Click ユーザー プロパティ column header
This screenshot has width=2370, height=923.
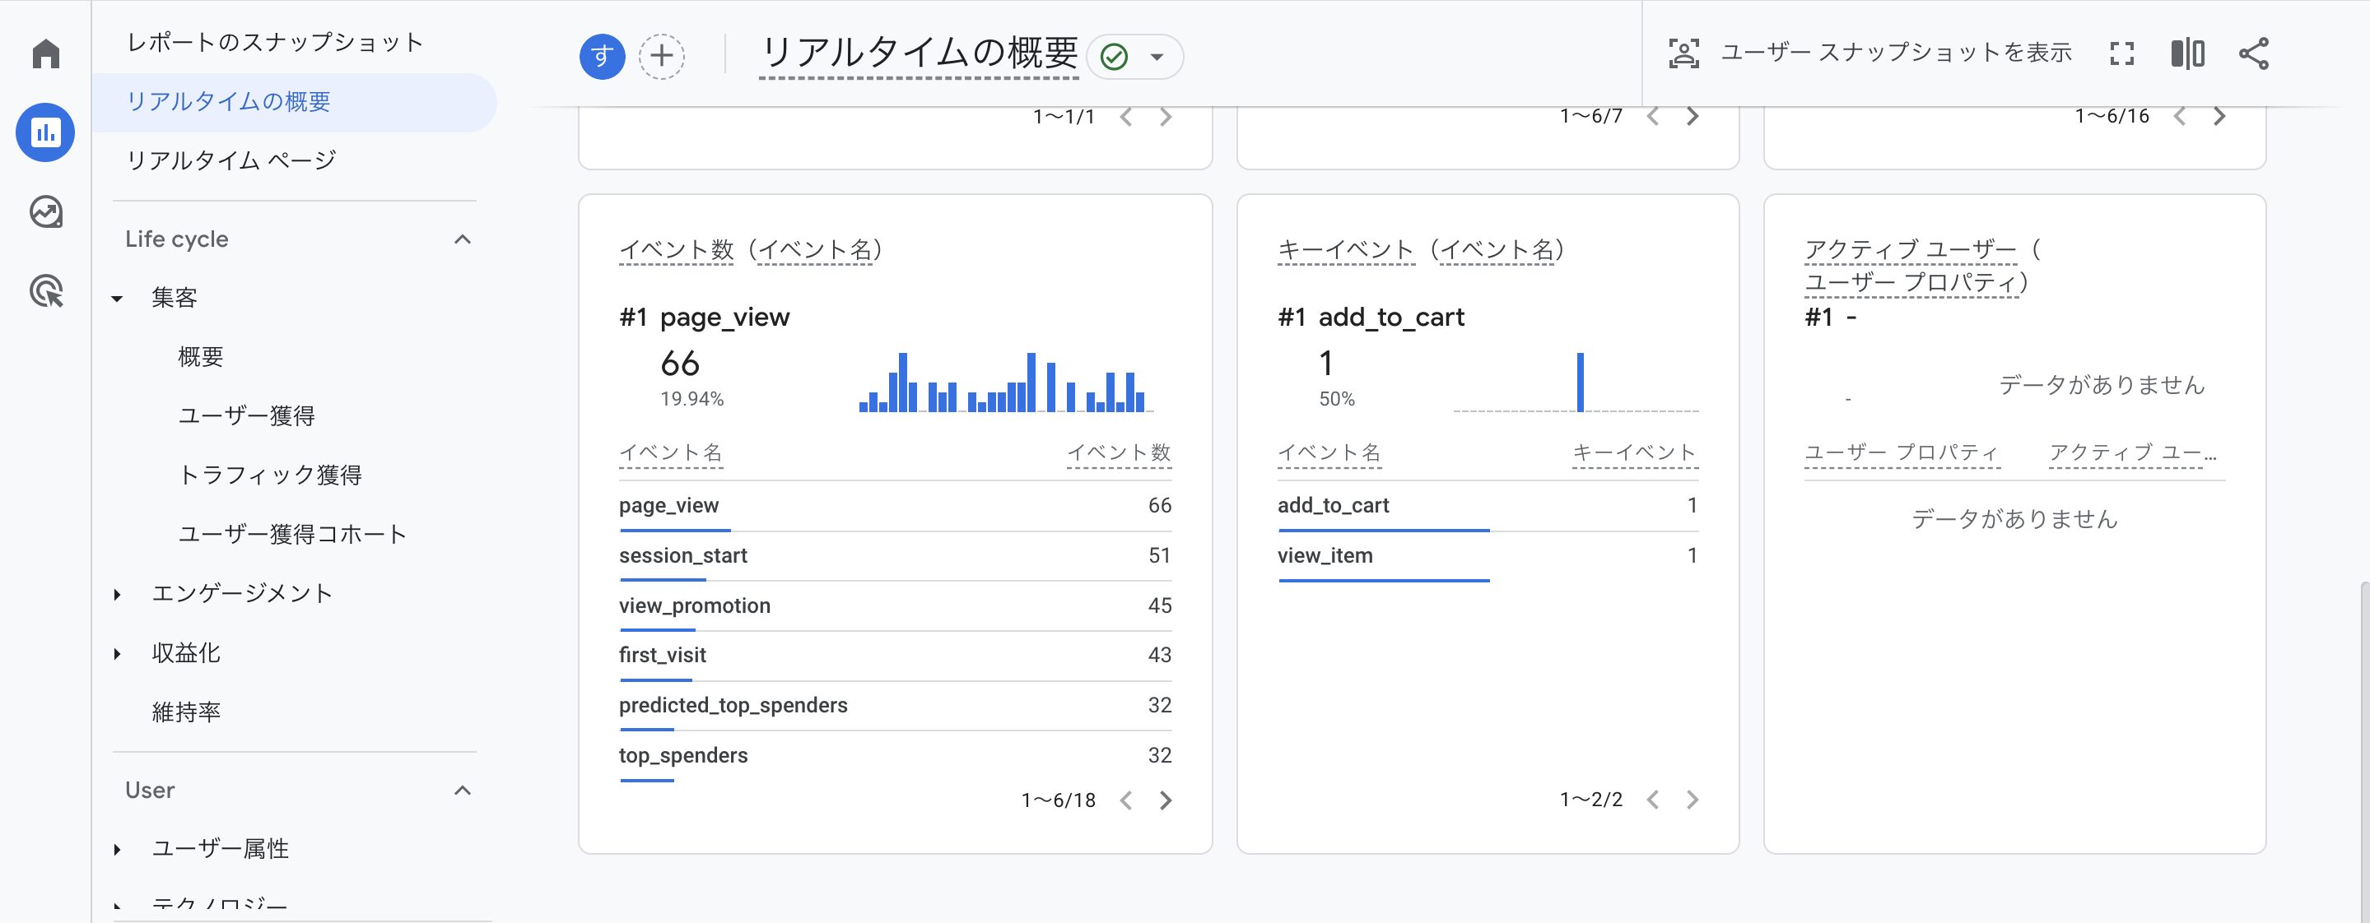click(x=1902, y=452)
